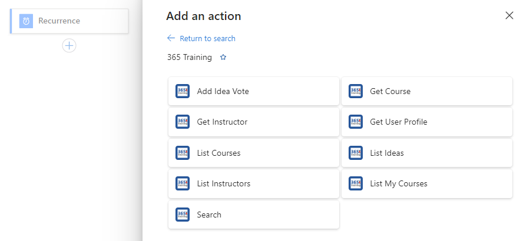530x241 pixels.
Task: Click the Return to search link
Action: (207, 38)
